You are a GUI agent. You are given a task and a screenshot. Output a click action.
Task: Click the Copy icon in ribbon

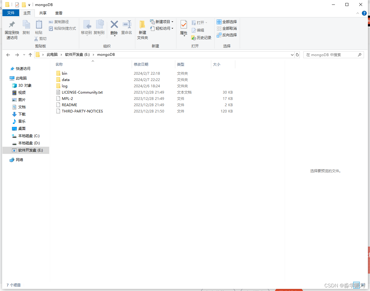(26, 26)
